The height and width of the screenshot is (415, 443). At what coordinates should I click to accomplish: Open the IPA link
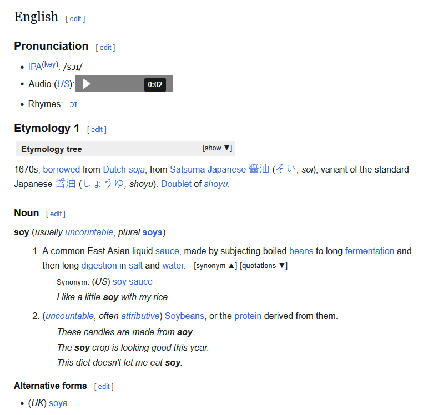pos(35,67)
